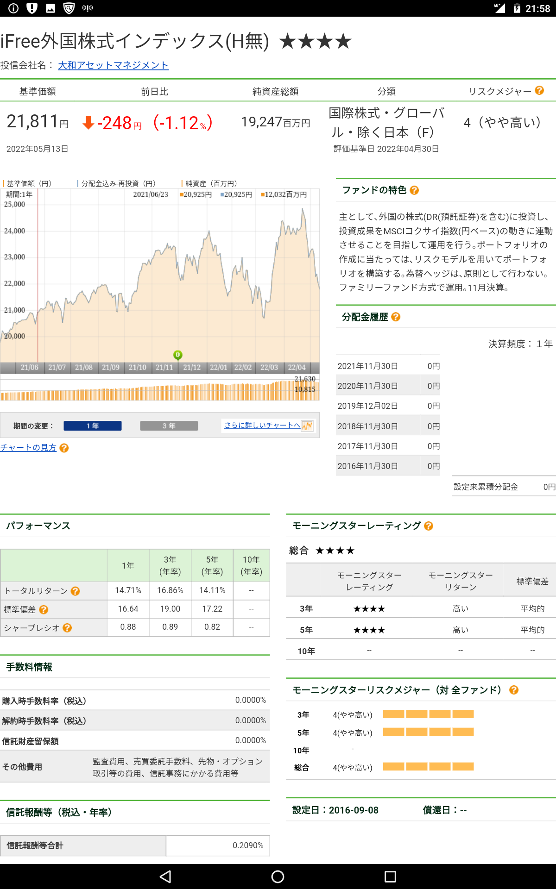Switch chart period to 3年
Image resolution: width=556 pixels, height=889 pixels.
169,426
